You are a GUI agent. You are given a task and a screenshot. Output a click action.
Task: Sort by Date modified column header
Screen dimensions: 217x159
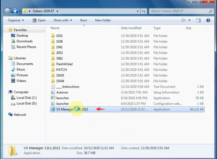pos(131,28)
